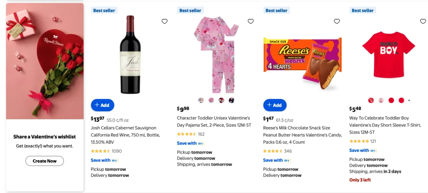This screenshot has height=193, width=428.
Task: Click the Russell Stover Valentine's wishlist banner image
Action: (x=45, y=61)
